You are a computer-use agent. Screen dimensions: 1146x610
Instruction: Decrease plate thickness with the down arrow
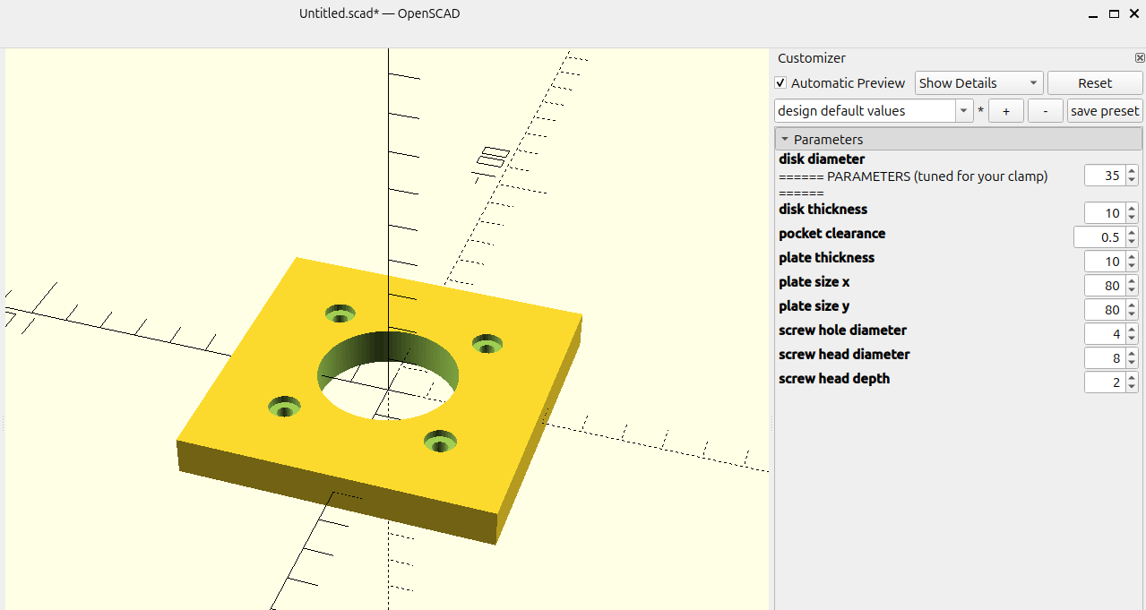pyautogui.click(x=1132, y=266)
